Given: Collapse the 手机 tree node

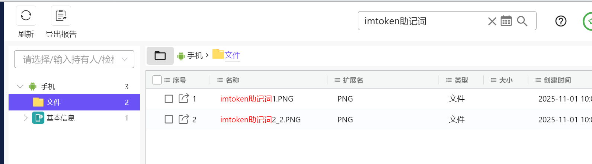Looking at the screenshot, I should tap(20, 87).
